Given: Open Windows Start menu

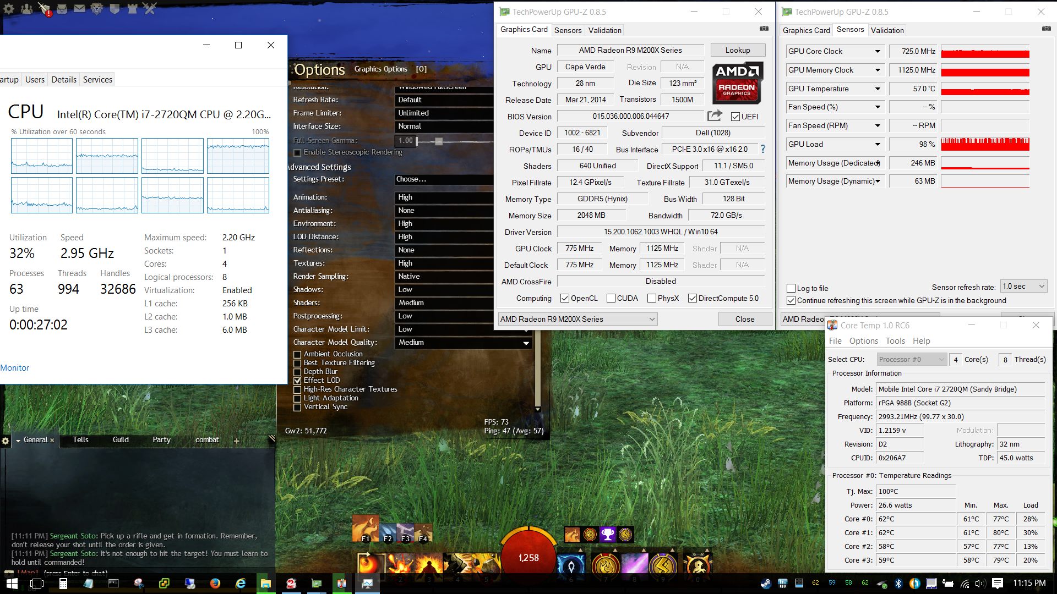Looking at the screenshot, I should coord(12,584).
